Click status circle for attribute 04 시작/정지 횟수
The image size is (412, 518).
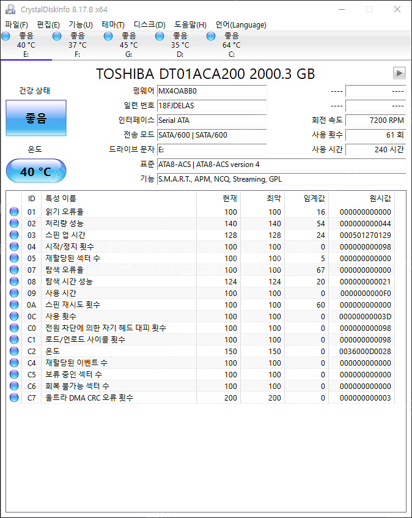click(14, 246)
